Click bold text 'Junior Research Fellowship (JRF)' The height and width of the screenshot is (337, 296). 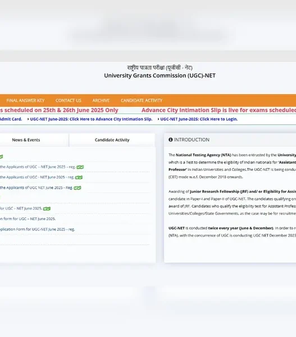[x=219, y=192]
